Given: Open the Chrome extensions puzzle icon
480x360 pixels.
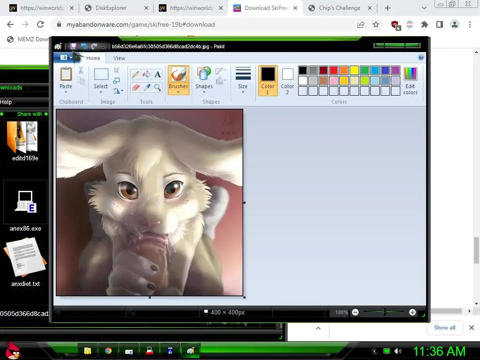Looking at the screenshot, I should pos(425,24).
